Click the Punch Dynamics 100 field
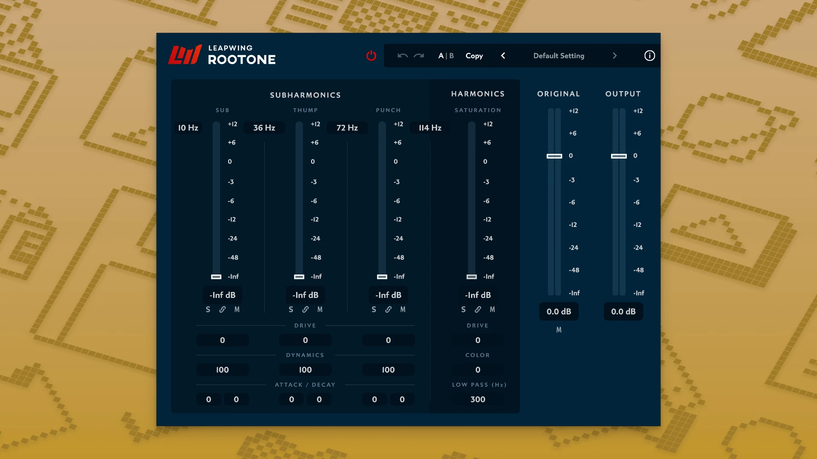Image resolution: width=817 pixels, height=459 pixels. [389, 370]
